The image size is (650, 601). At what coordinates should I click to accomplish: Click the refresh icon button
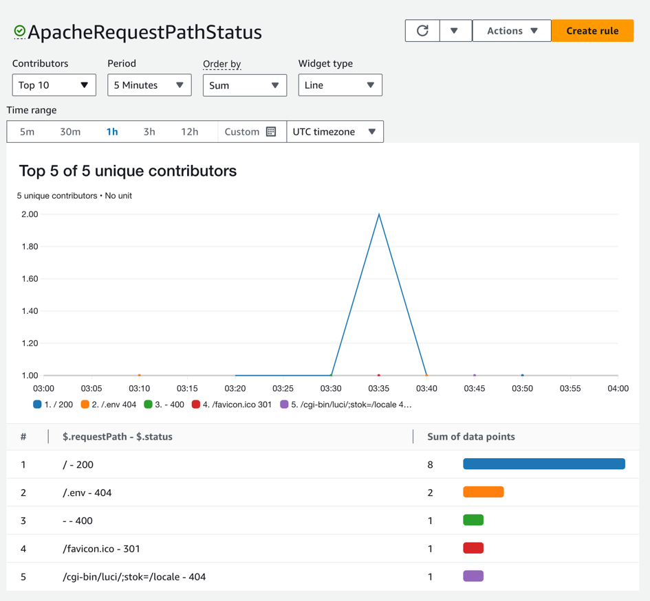pos(422,31)
